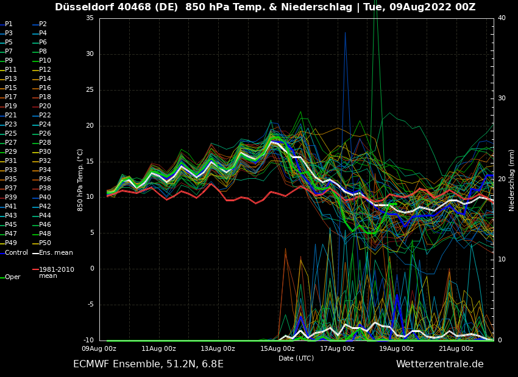518x377 pixels.
Task: Click the 35 value on temperature axis
Action: click(x=90, y=18)
